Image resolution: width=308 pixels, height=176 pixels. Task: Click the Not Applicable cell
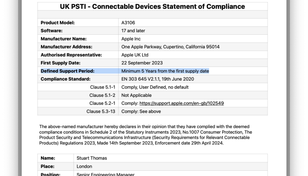coord(137,95)
